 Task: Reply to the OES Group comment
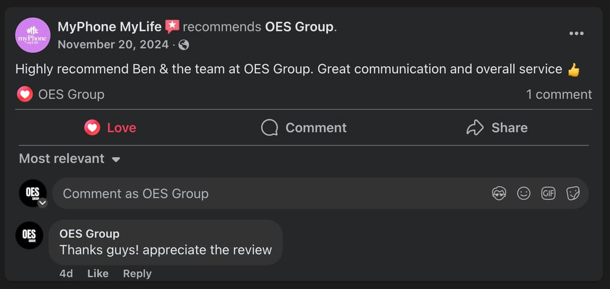(x=137, y=274)
